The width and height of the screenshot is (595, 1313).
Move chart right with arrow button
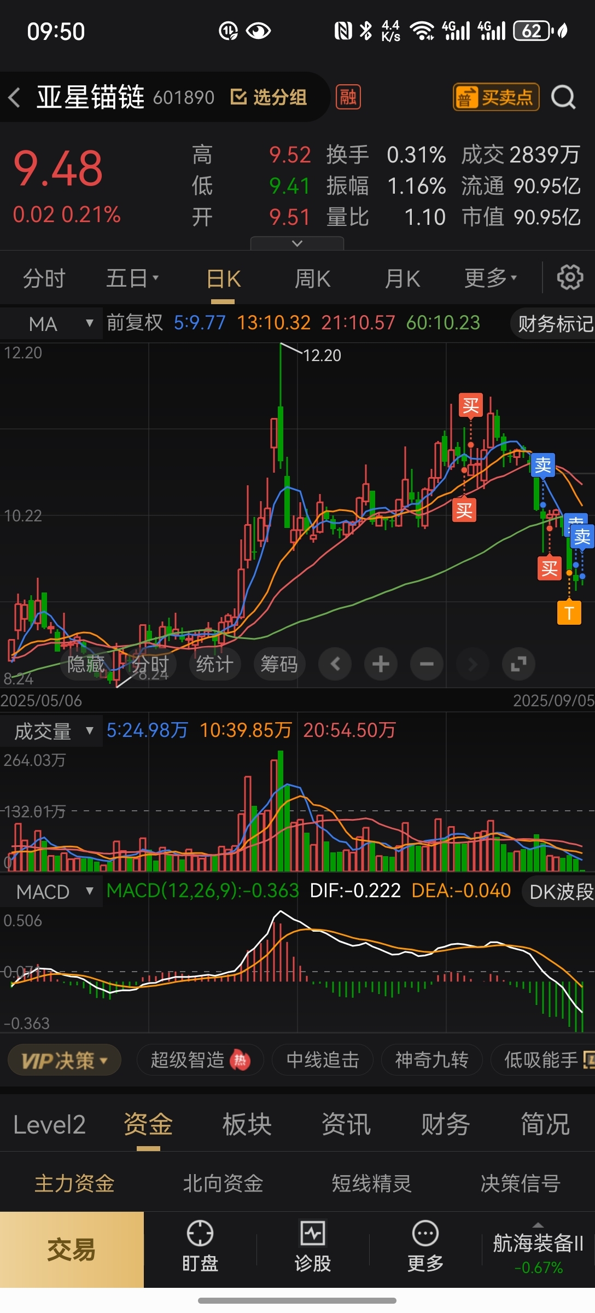tap(473, 664)
